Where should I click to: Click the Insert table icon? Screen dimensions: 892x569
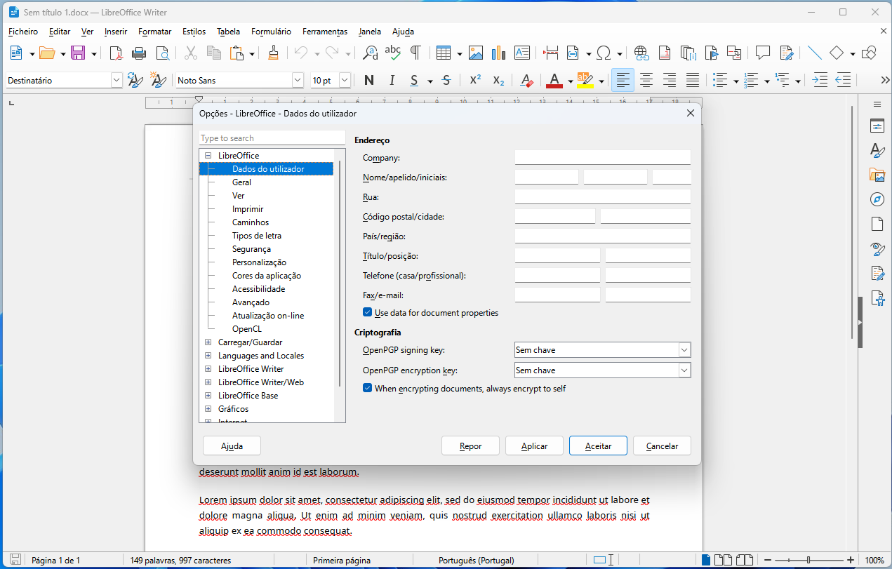[x=443, y=53]
